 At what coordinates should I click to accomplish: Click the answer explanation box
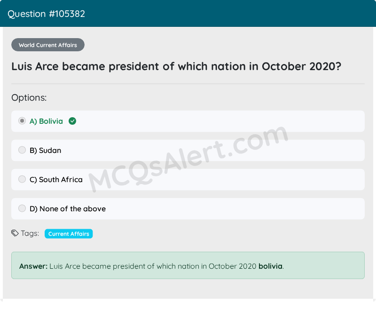pyautogui.click(x=188, y=265)
